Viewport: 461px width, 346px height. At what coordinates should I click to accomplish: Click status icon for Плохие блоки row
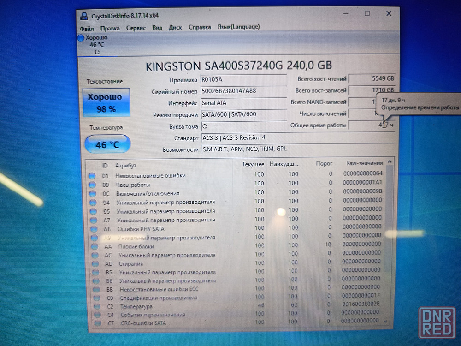point(94,246)
